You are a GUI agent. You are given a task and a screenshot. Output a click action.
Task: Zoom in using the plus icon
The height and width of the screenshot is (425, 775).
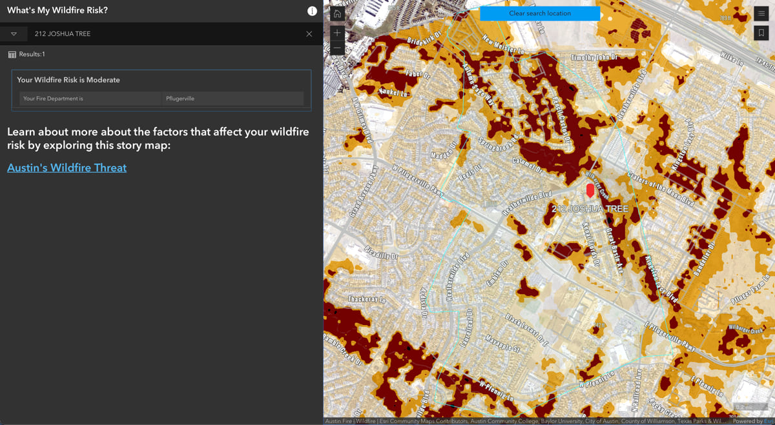pyautogui.click(x=336, y=32)
